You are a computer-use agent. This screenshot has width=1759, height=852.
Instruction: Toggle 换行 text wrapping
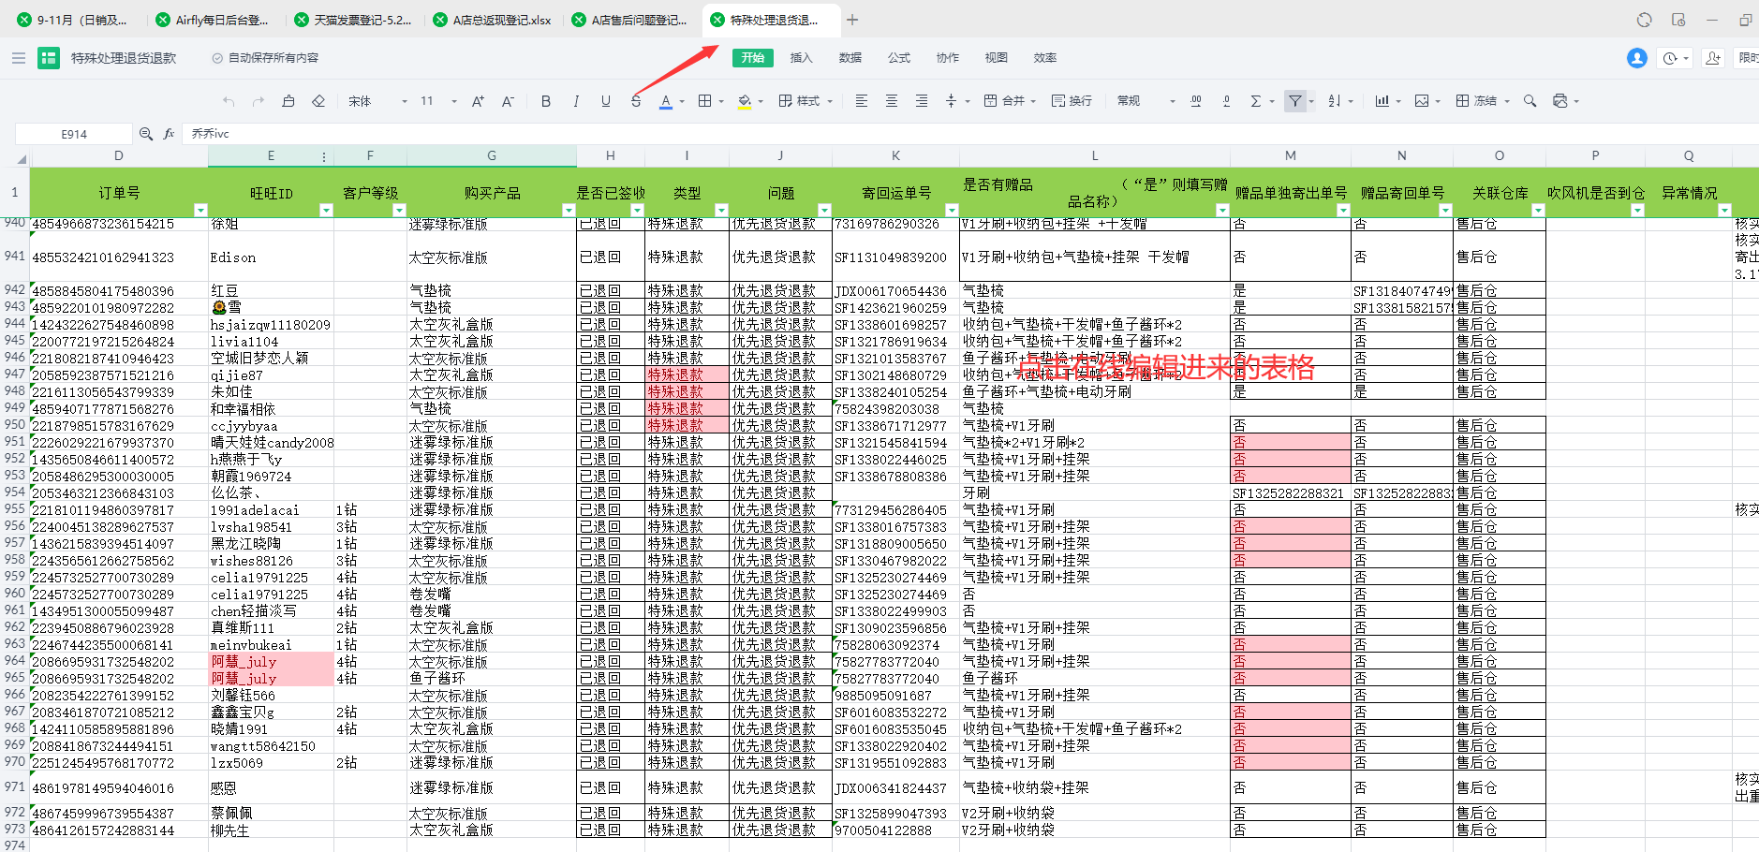click(1072, 101)
